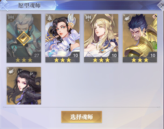
Task: Choose the dark-haired woman in black card
Action: tap(24, 86)
